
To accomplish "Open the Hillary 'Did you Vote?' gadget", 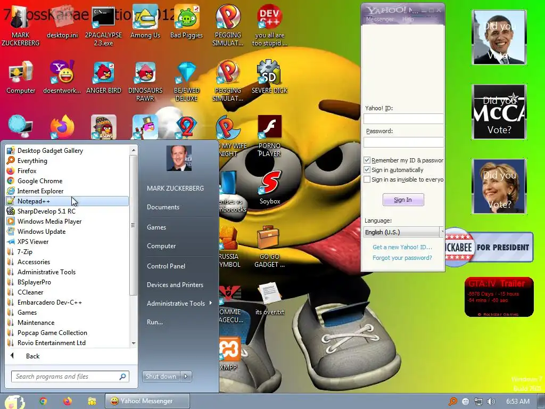I will [x=499, y=186].
